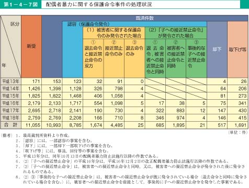
Task: Click the 区分 corner label
Action: (15, 24)
